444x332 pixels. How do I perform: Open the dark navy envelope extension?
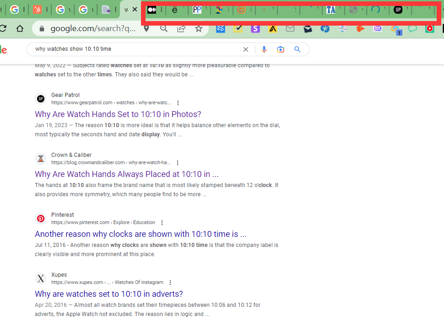coord(308,28)
